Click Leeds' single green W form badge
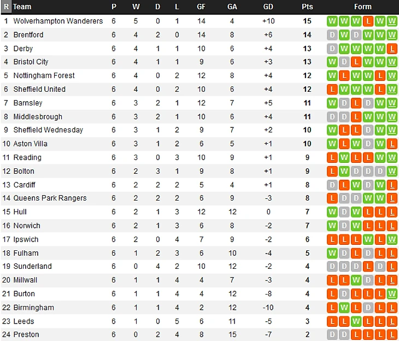 [x=356, y=321]
